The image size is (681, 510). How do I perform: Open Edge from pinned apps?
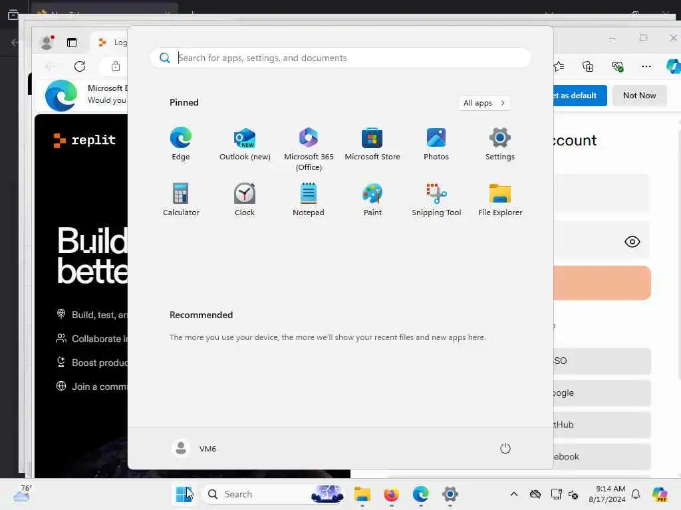click(181, 144)
